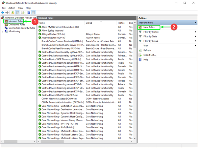Select Inbound Rules in the tree
This screenshot has width=198, height=148.
16,21
